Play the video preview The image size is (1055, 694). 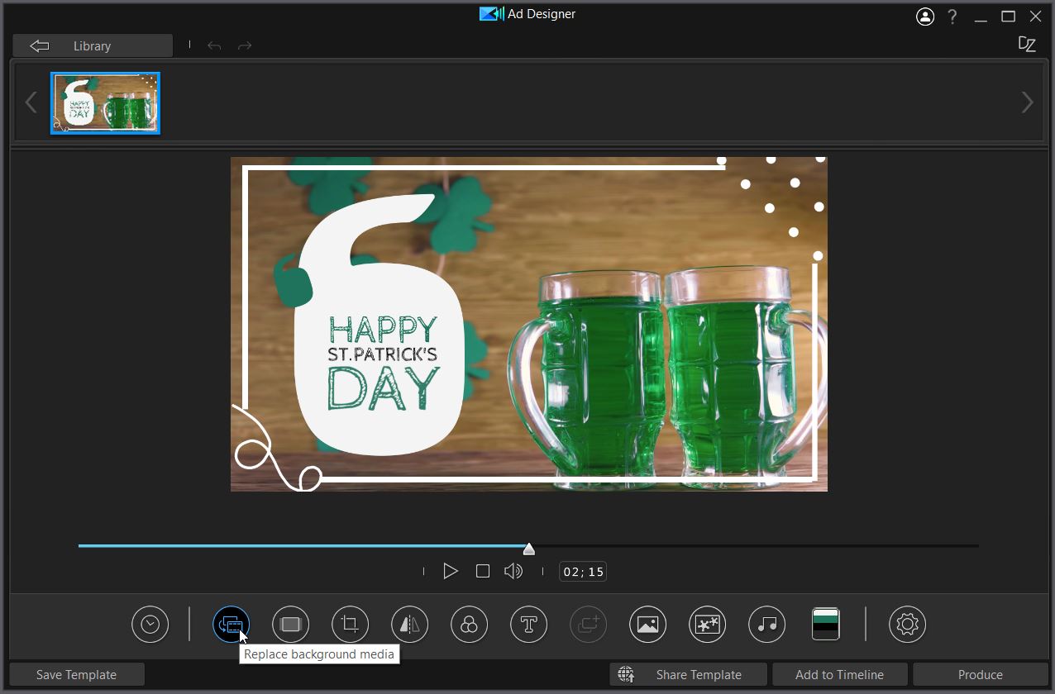point(451,570)
